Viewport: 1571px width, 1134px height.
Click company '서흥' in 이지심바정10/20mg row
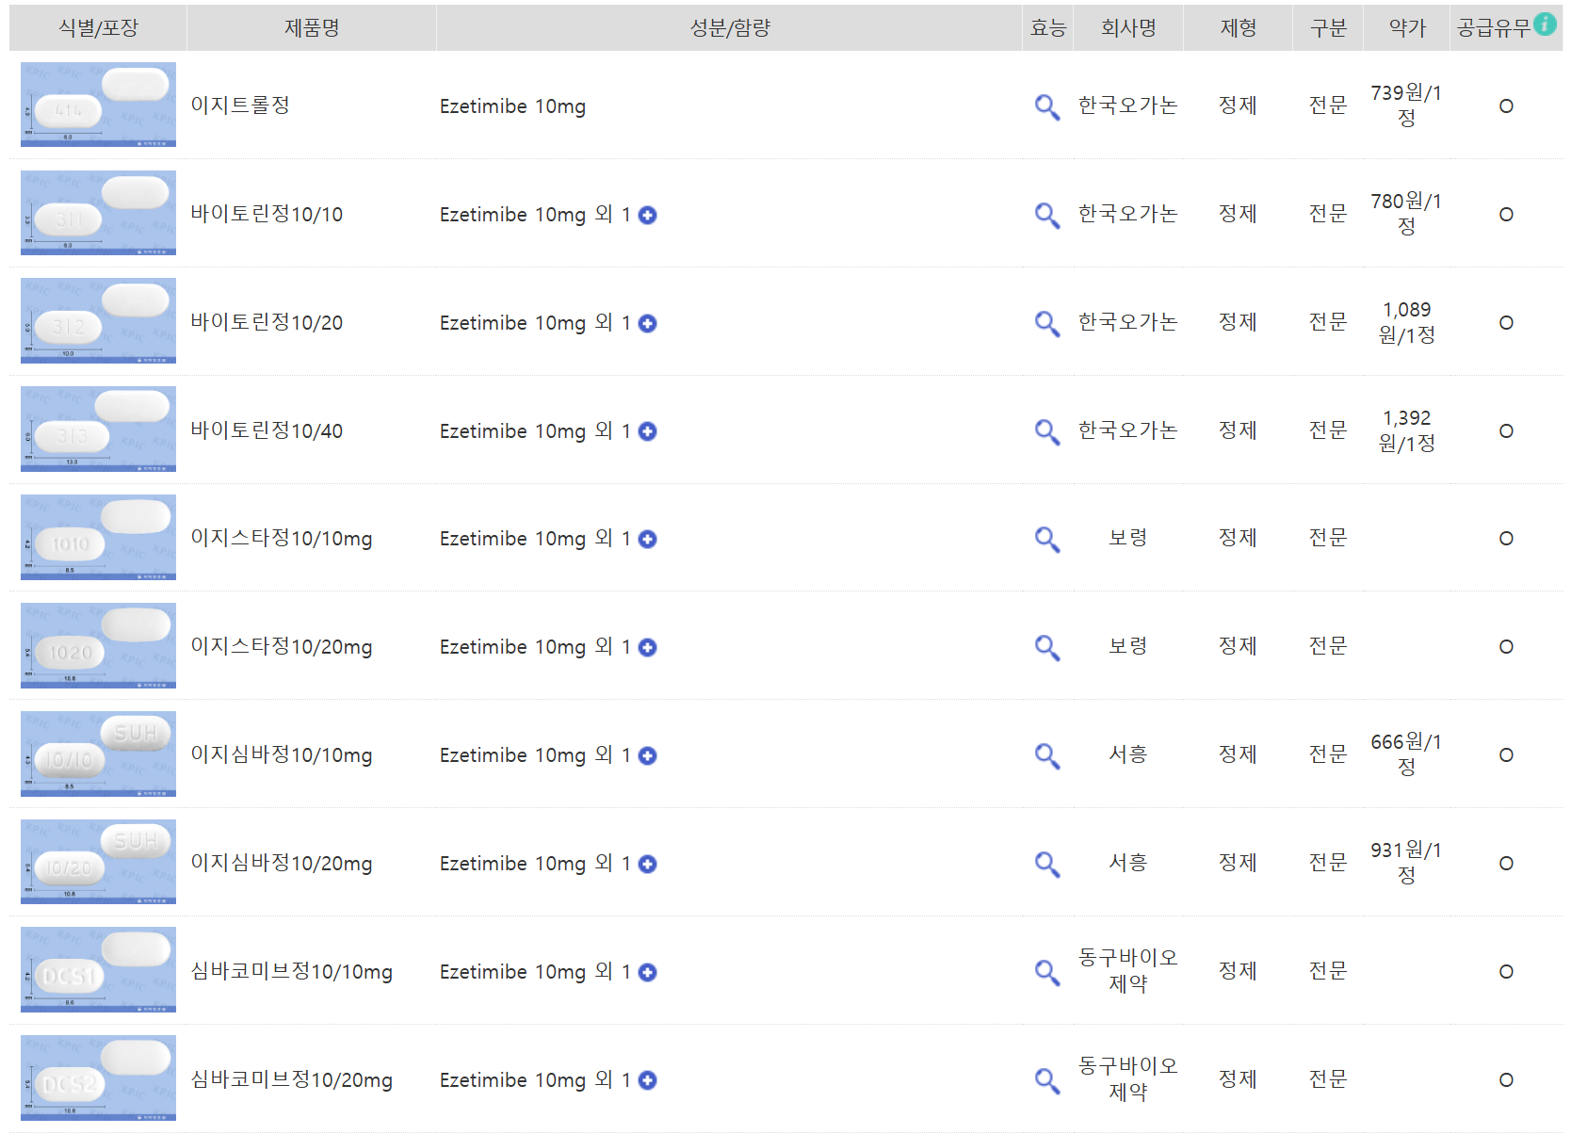(1128, 863)
